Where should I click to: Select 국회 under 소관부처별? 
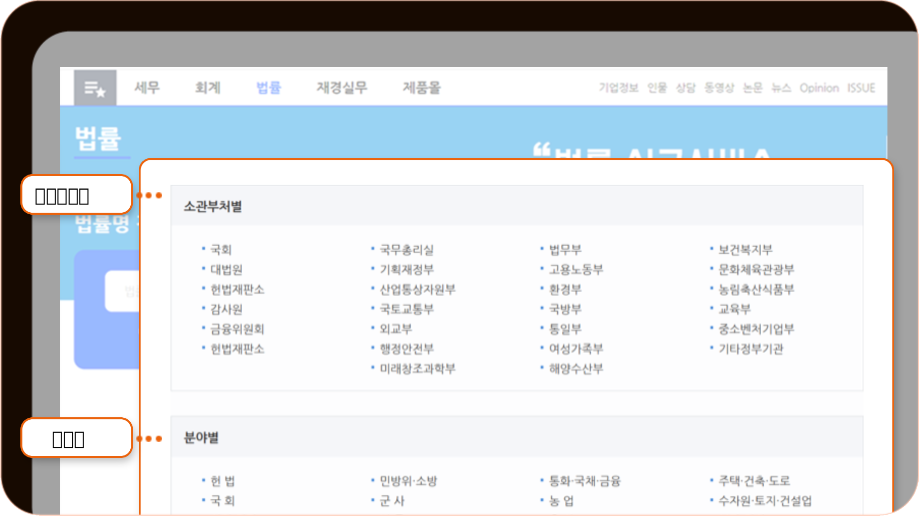coord(221,249)
